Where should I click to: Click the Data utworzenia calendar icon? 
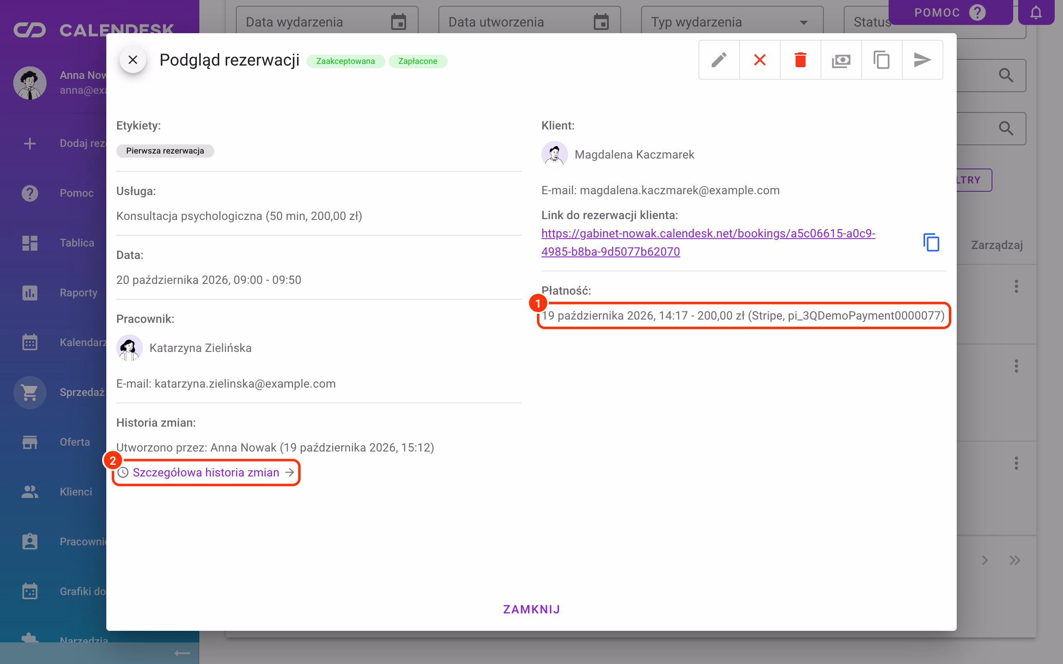tap(601, 22)
